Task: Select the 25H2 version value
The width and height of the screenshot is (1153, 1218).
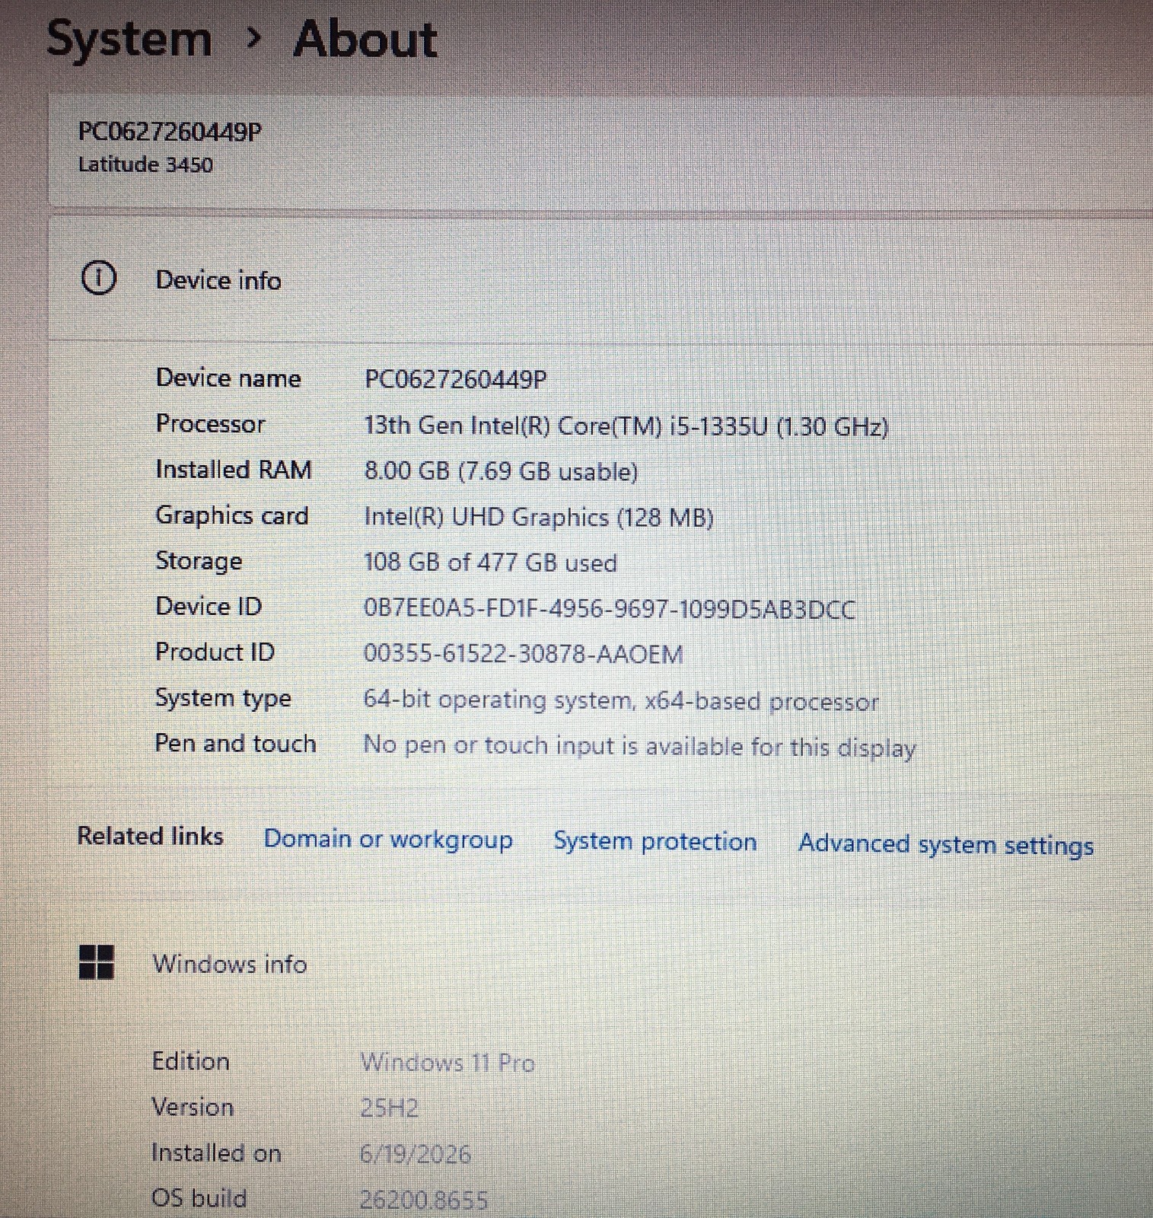Action: point(389,1108)
